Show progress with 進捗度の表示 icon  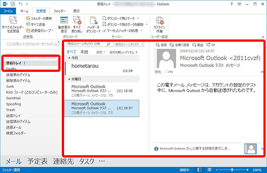pyautogui.click(x=64, y=24)
